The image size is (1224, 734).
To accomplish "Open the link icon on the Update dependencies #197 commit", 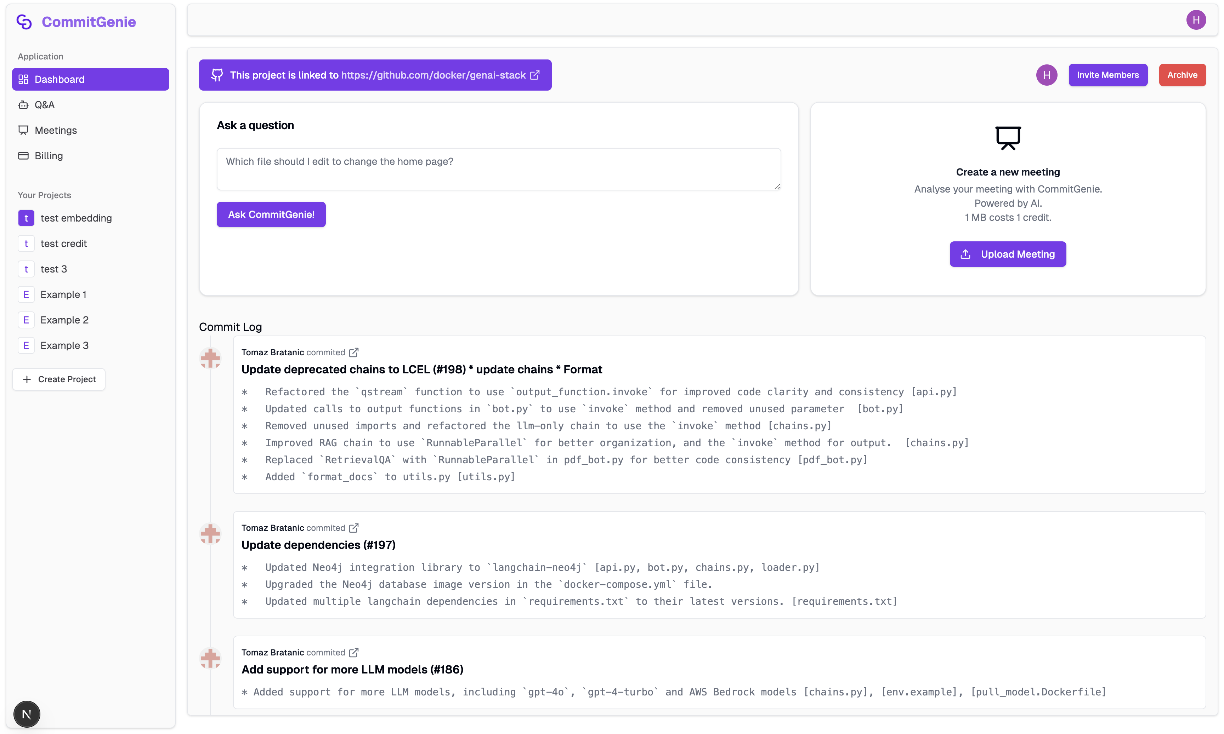I will click(353, 528).
